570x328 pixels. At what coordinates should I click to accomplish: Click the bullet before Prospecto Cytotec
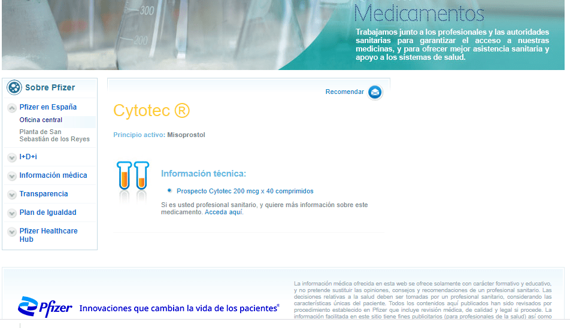[x=169, y=191]
